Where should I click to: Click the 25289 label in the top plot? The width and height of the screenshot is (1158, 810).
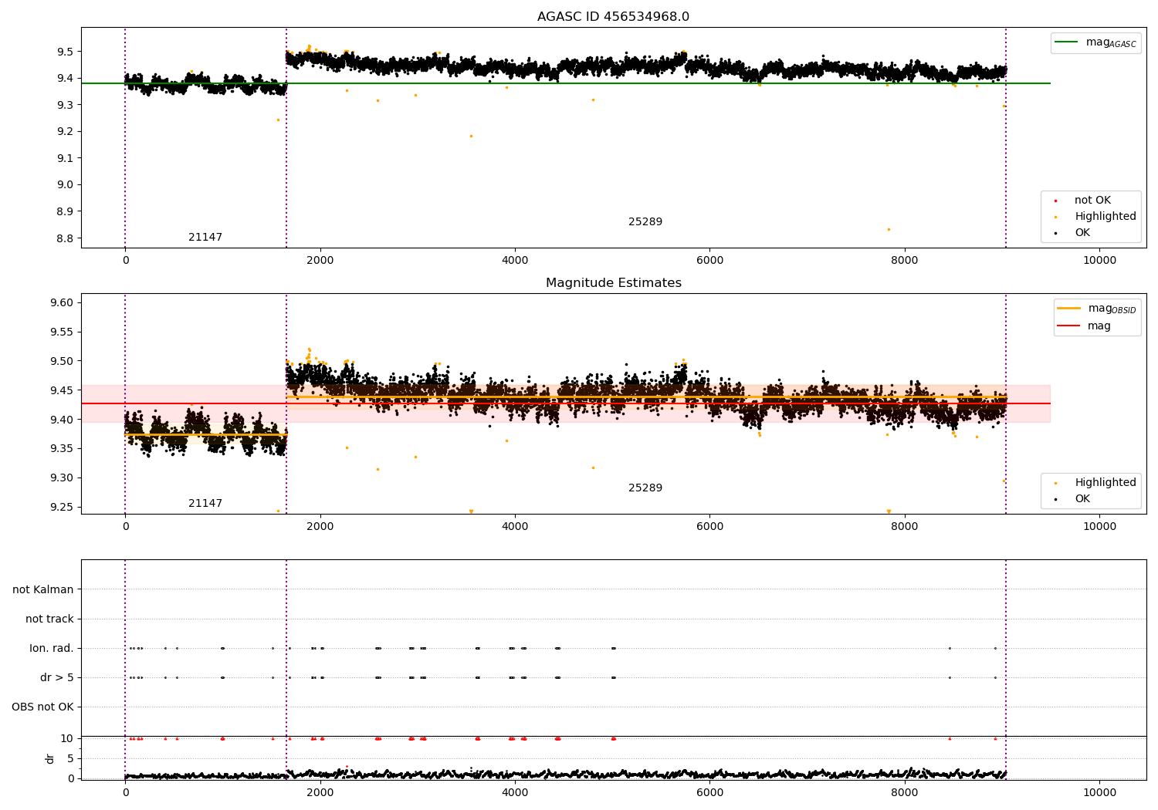tap(645, 222)
